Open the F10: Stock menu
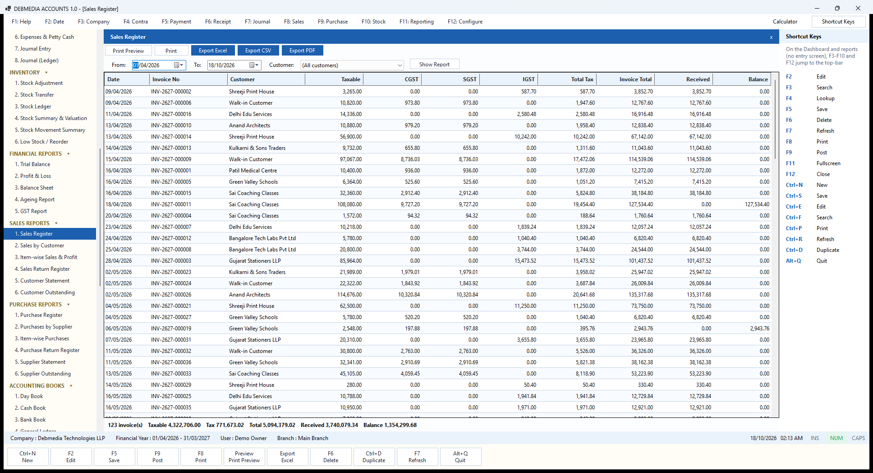 point(373,22)
